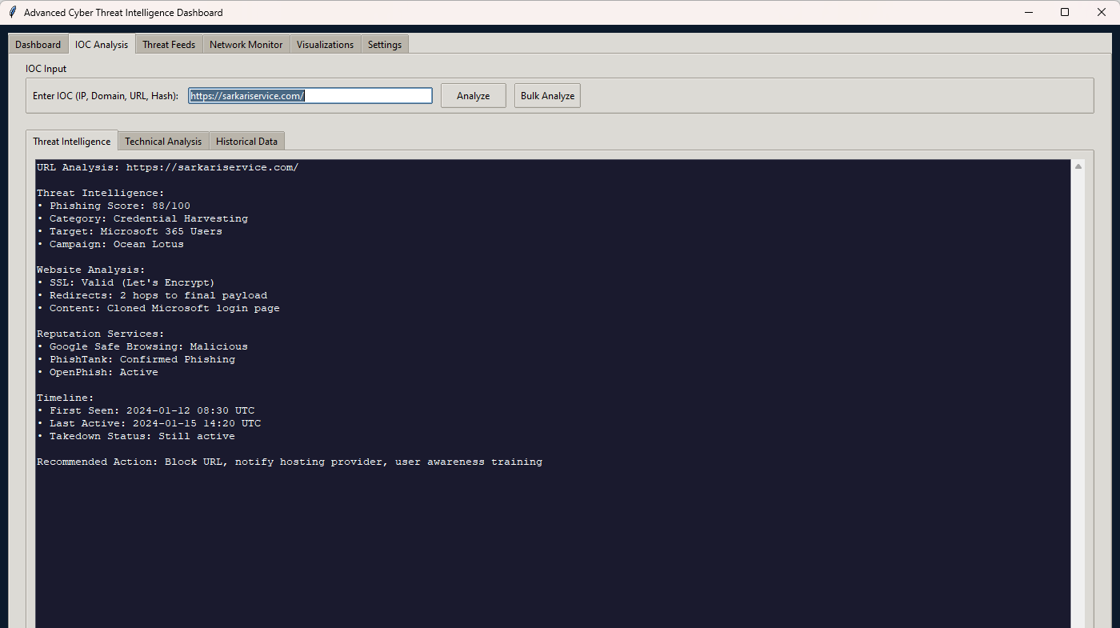Click the Recommended Action line in results
This screenshot has height=628, width=1120.
290,462
